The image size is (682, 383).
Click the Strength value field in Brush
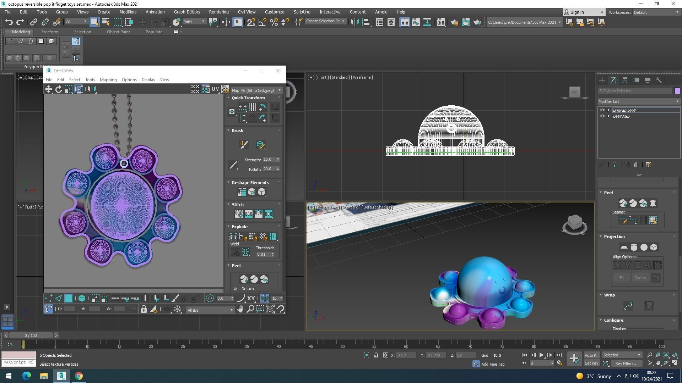point(269,160)
